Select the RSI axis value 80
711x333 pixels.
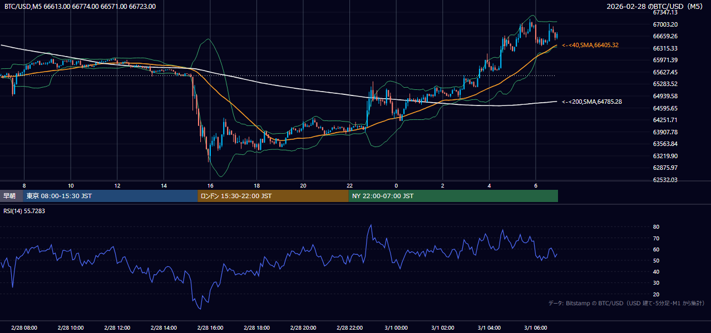[x=656, y=227]
